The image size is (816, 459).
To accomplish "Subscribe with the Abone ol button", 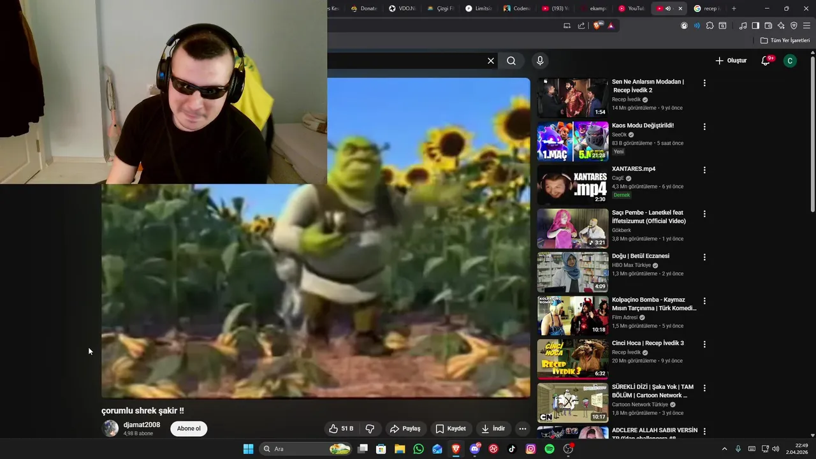I will [x=189, y=428].
